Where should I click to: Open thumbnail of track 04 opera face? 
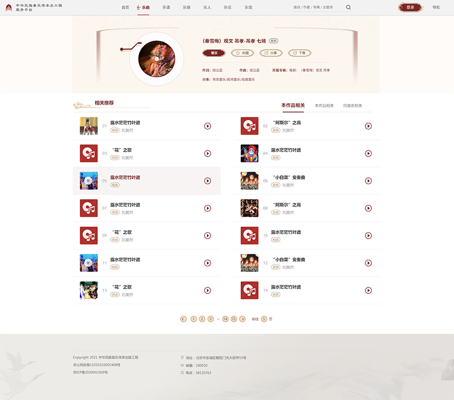249,153
